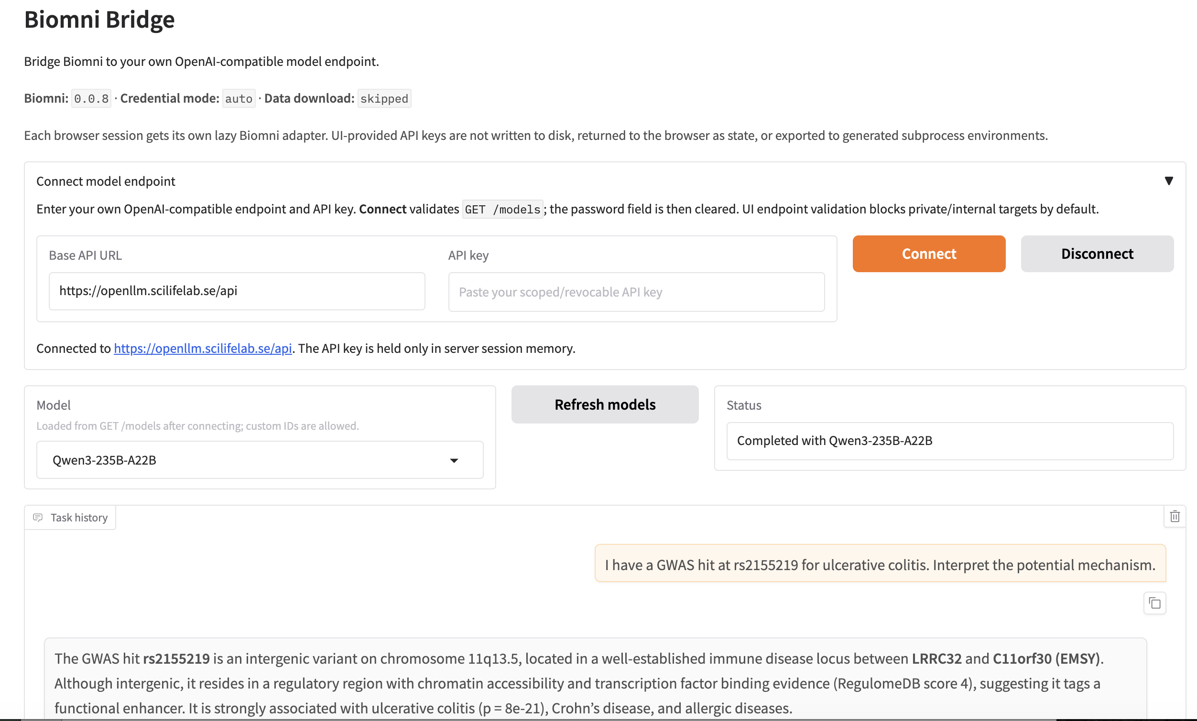1197x721 pixels.
Task: Focus the Base API URL input field
Action: coord(237,291)
